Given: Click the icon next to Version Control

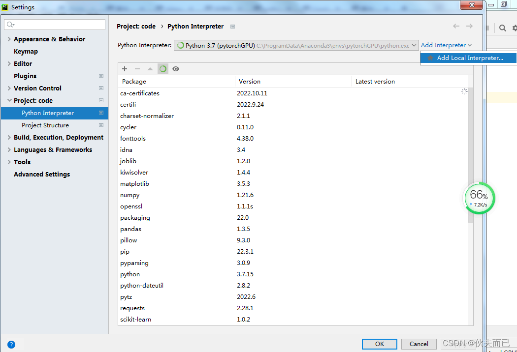Looking at the screenshot, I should (x=101, y=88).
